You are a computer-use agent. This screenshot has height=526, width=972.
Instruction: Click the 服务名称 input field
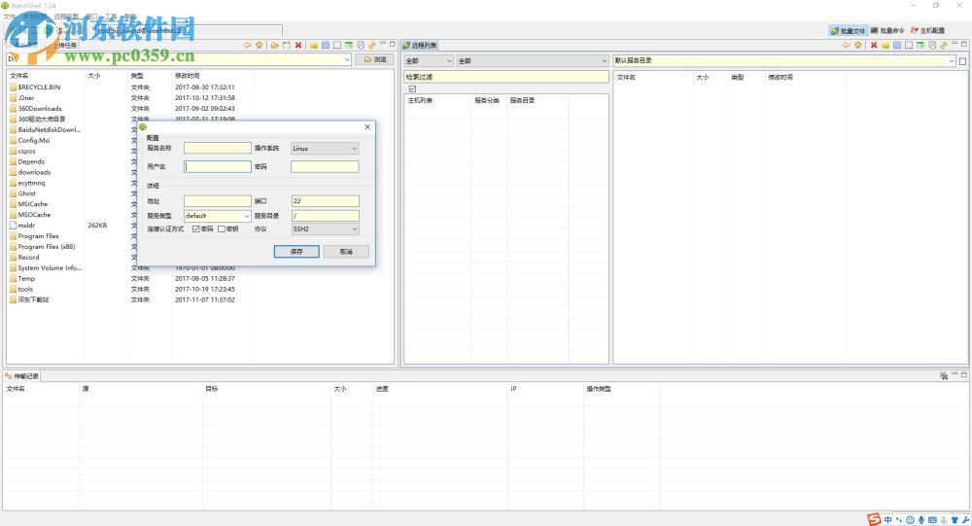tap(218, 148)
